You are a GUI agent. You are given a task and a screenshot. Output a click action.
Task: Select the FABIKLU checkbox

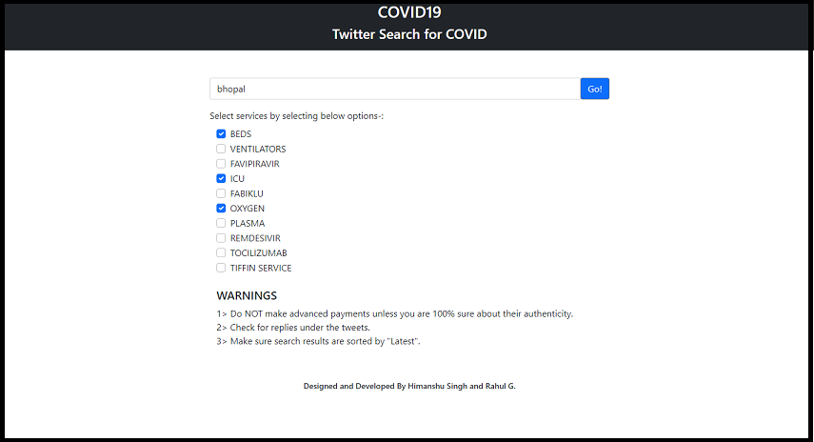[221, 193]
